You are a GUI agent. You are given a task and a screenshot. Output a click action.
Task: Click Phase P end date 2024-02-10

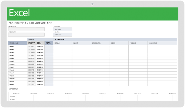coord(40,85)
